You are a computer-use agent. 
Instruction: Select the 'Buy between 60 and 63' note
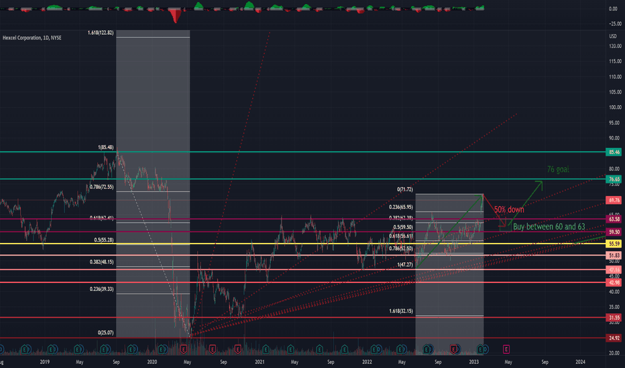point(549,226)
